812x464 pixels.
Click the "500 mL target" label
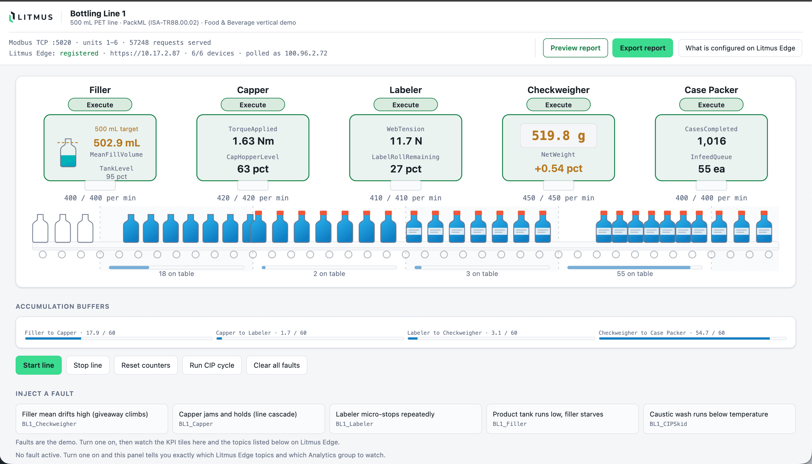117,129
